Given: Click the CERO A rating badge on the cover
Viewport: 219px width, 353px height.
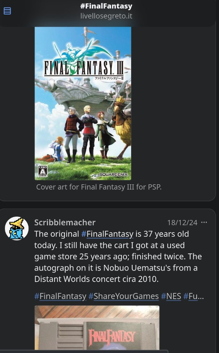Looking at the screenshot, I should (x=43, y=171).
